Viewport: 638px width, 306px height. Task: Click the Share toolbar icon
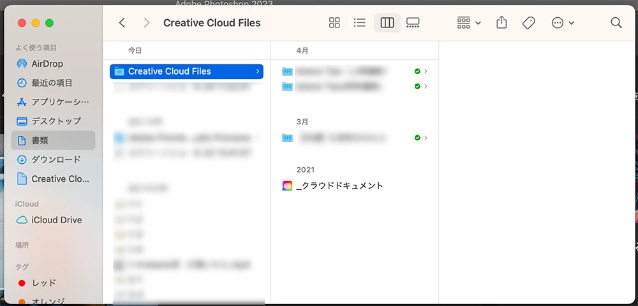[501, 22]
